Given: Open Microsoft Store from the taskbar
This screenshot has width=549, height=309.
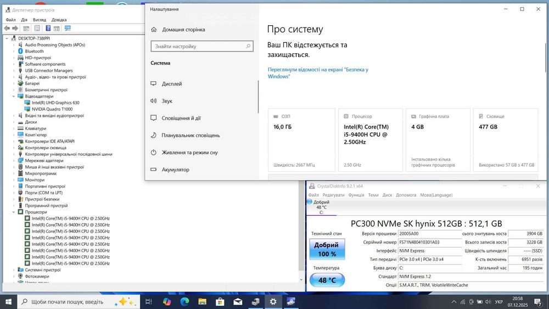Looking at the screenshot, I should pos(220,302).
